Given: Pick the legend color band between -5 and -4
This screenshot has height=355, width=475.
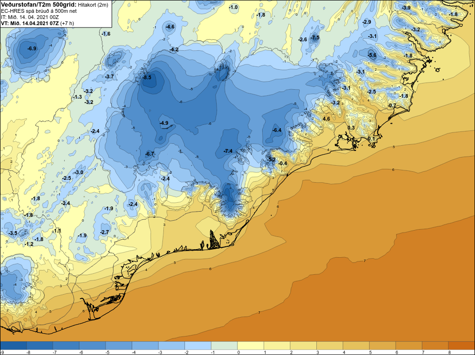Looking at the screenshot, I should point(119,346).
